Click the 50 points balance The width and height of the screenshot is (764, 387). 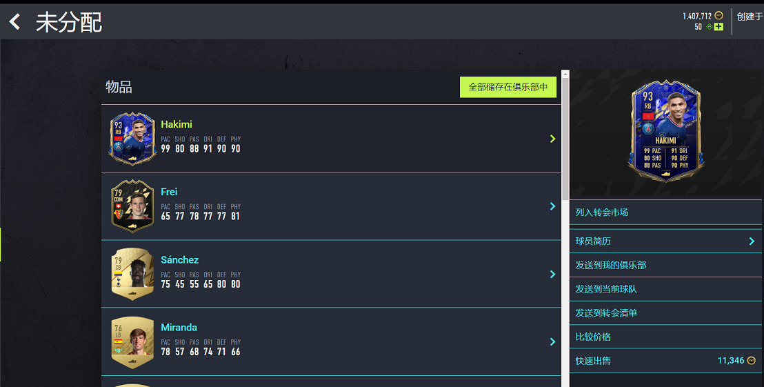(698, 27)
